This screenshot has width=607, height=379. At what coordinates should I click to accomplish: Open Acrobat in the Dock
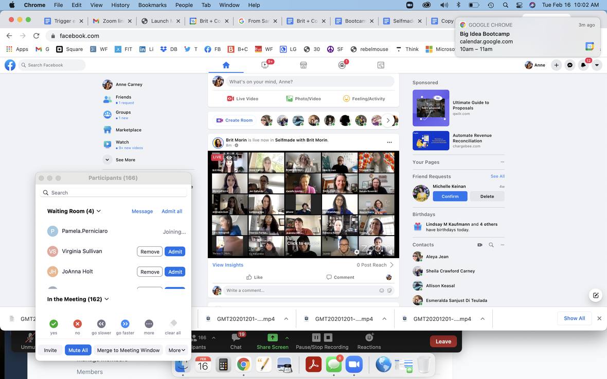tap(314, 364)
